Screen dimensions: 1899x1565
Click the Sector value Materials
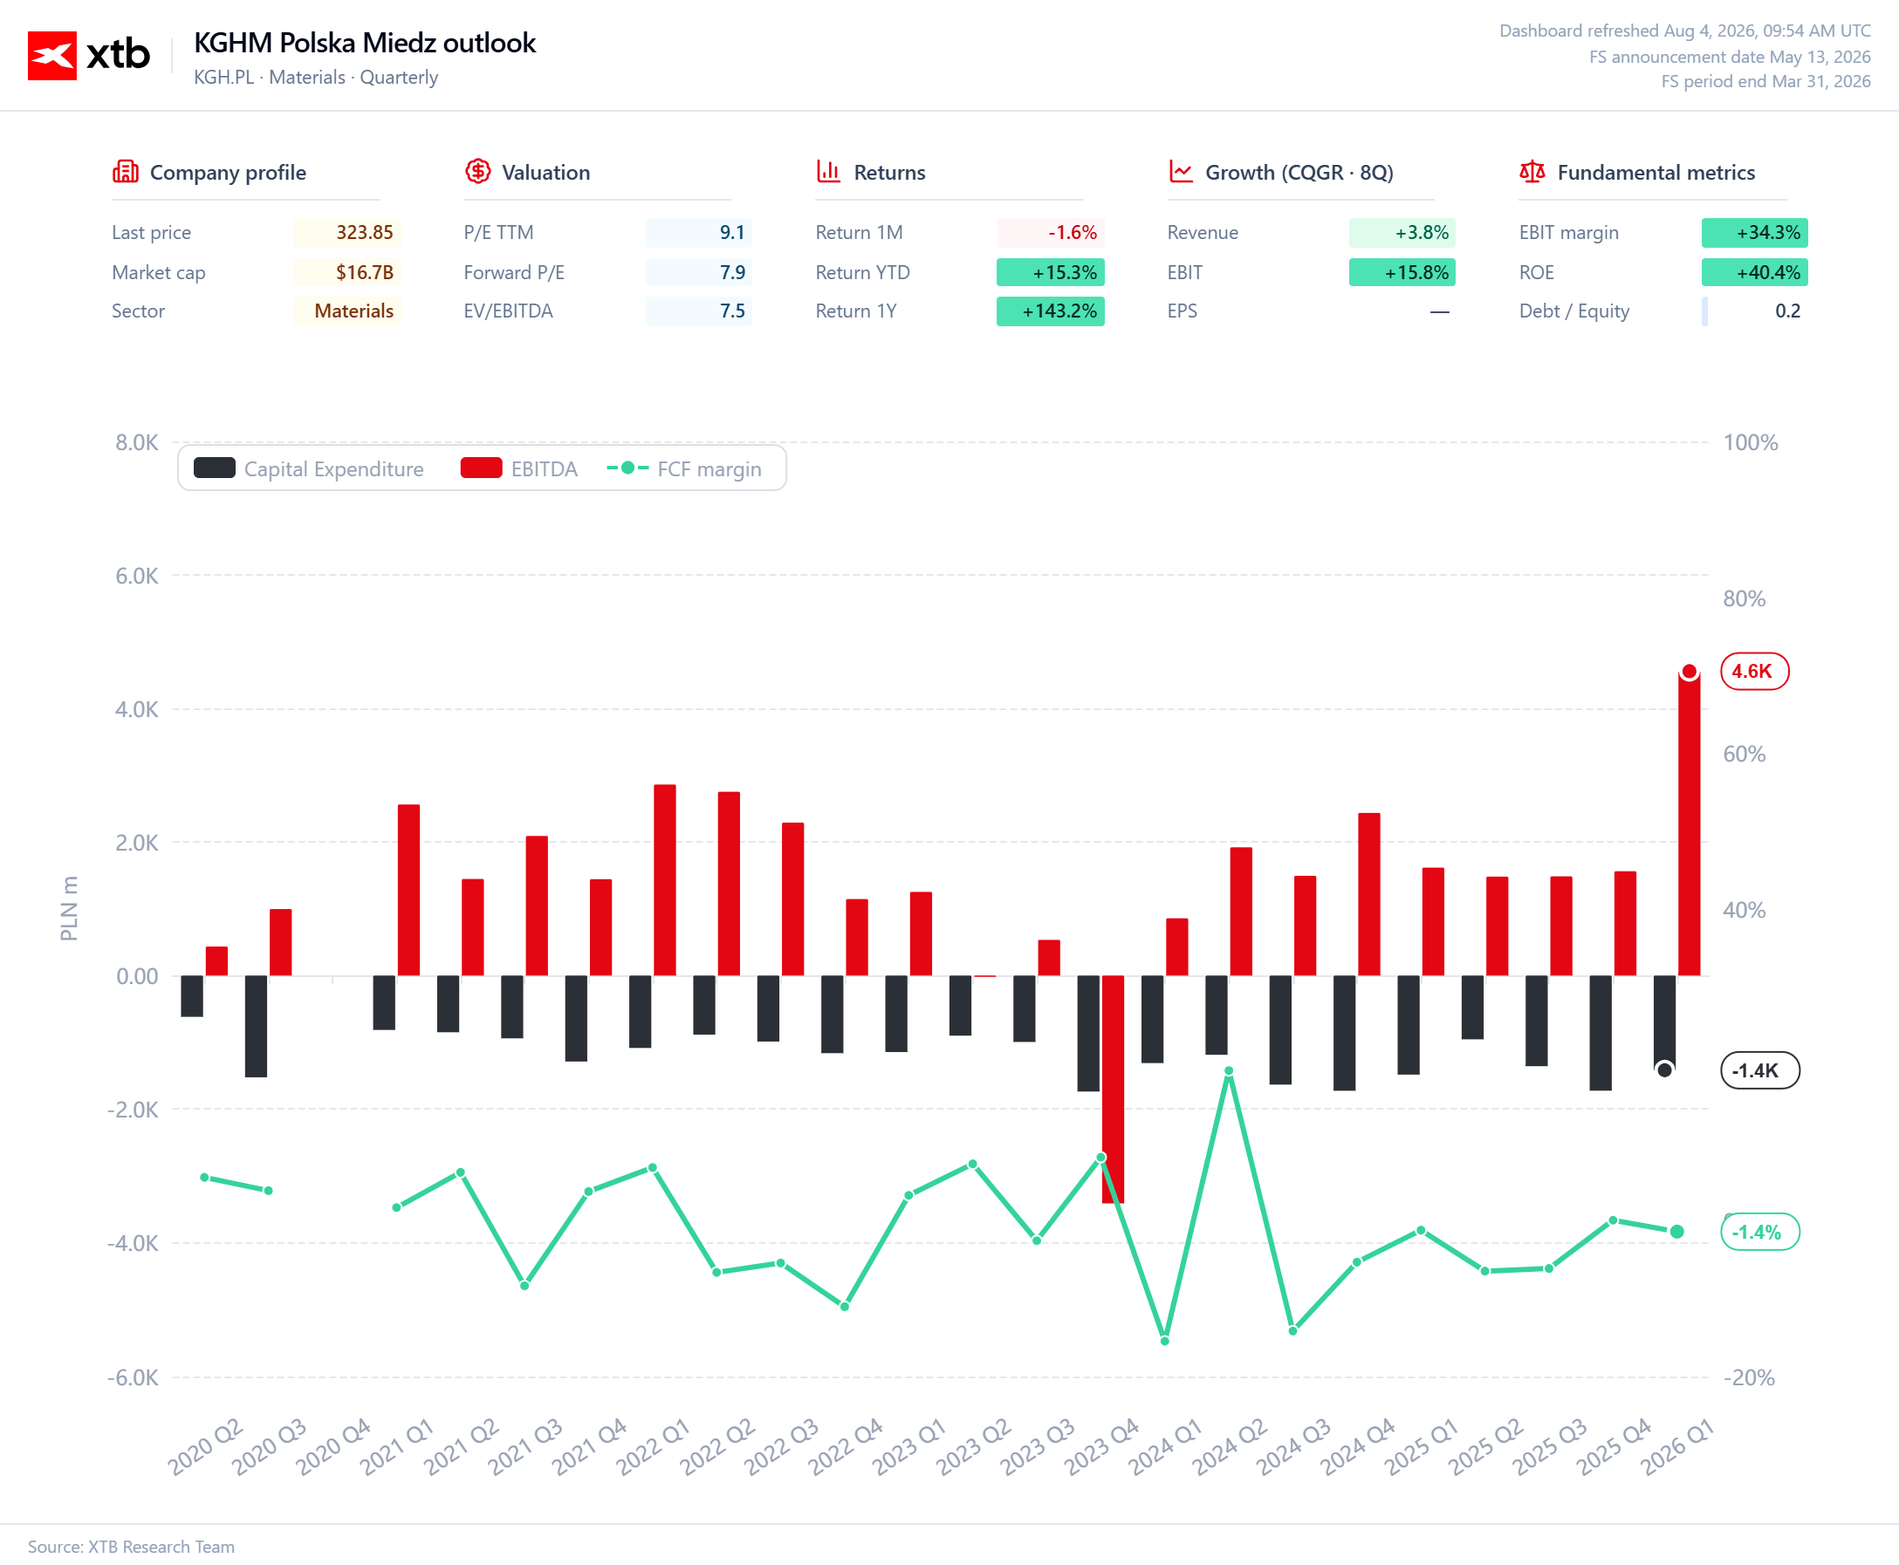pyautogui.click(x=347, y=311)
